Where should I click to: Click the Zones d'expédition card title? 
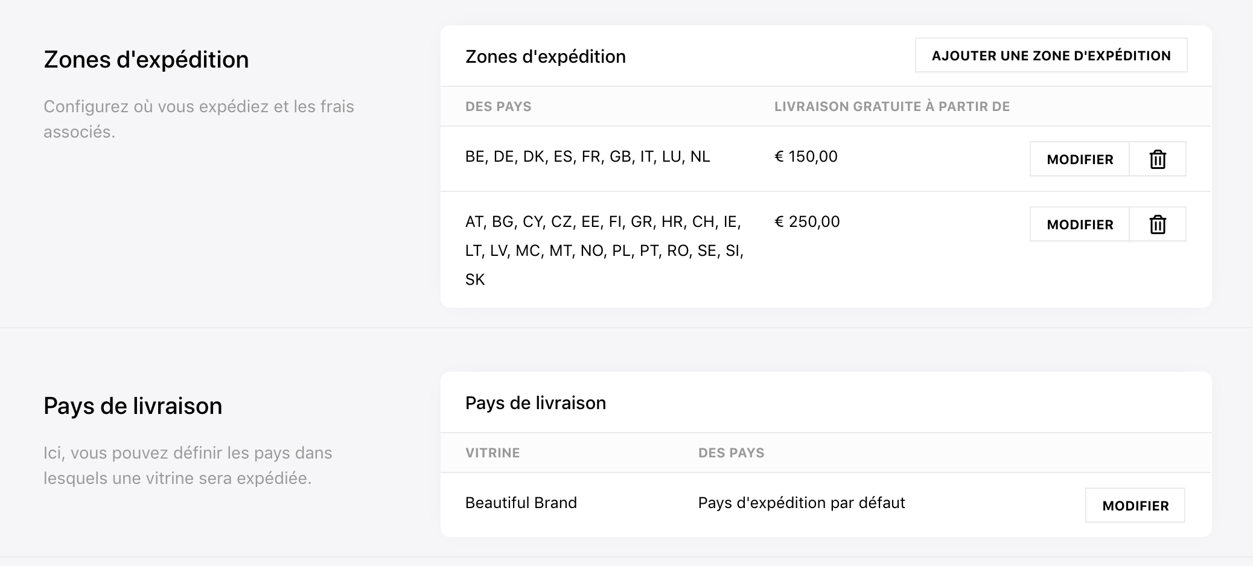tap(546, 57)
